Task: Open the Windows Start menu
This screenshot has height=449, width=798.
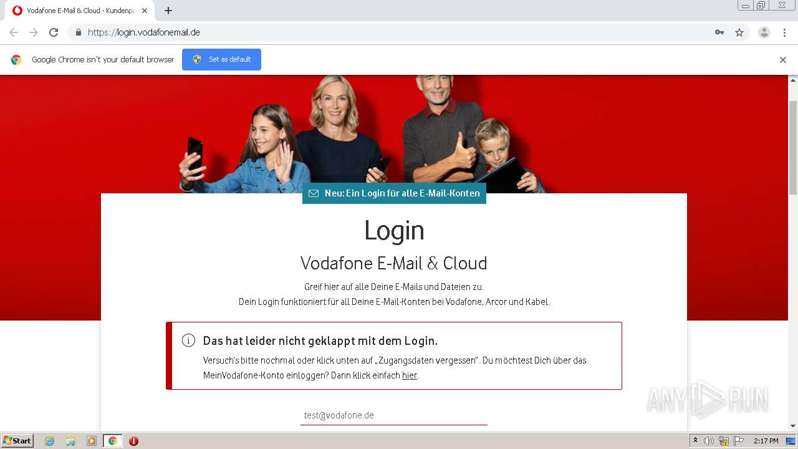Action: pyautogui.click(x=17, y=441)
